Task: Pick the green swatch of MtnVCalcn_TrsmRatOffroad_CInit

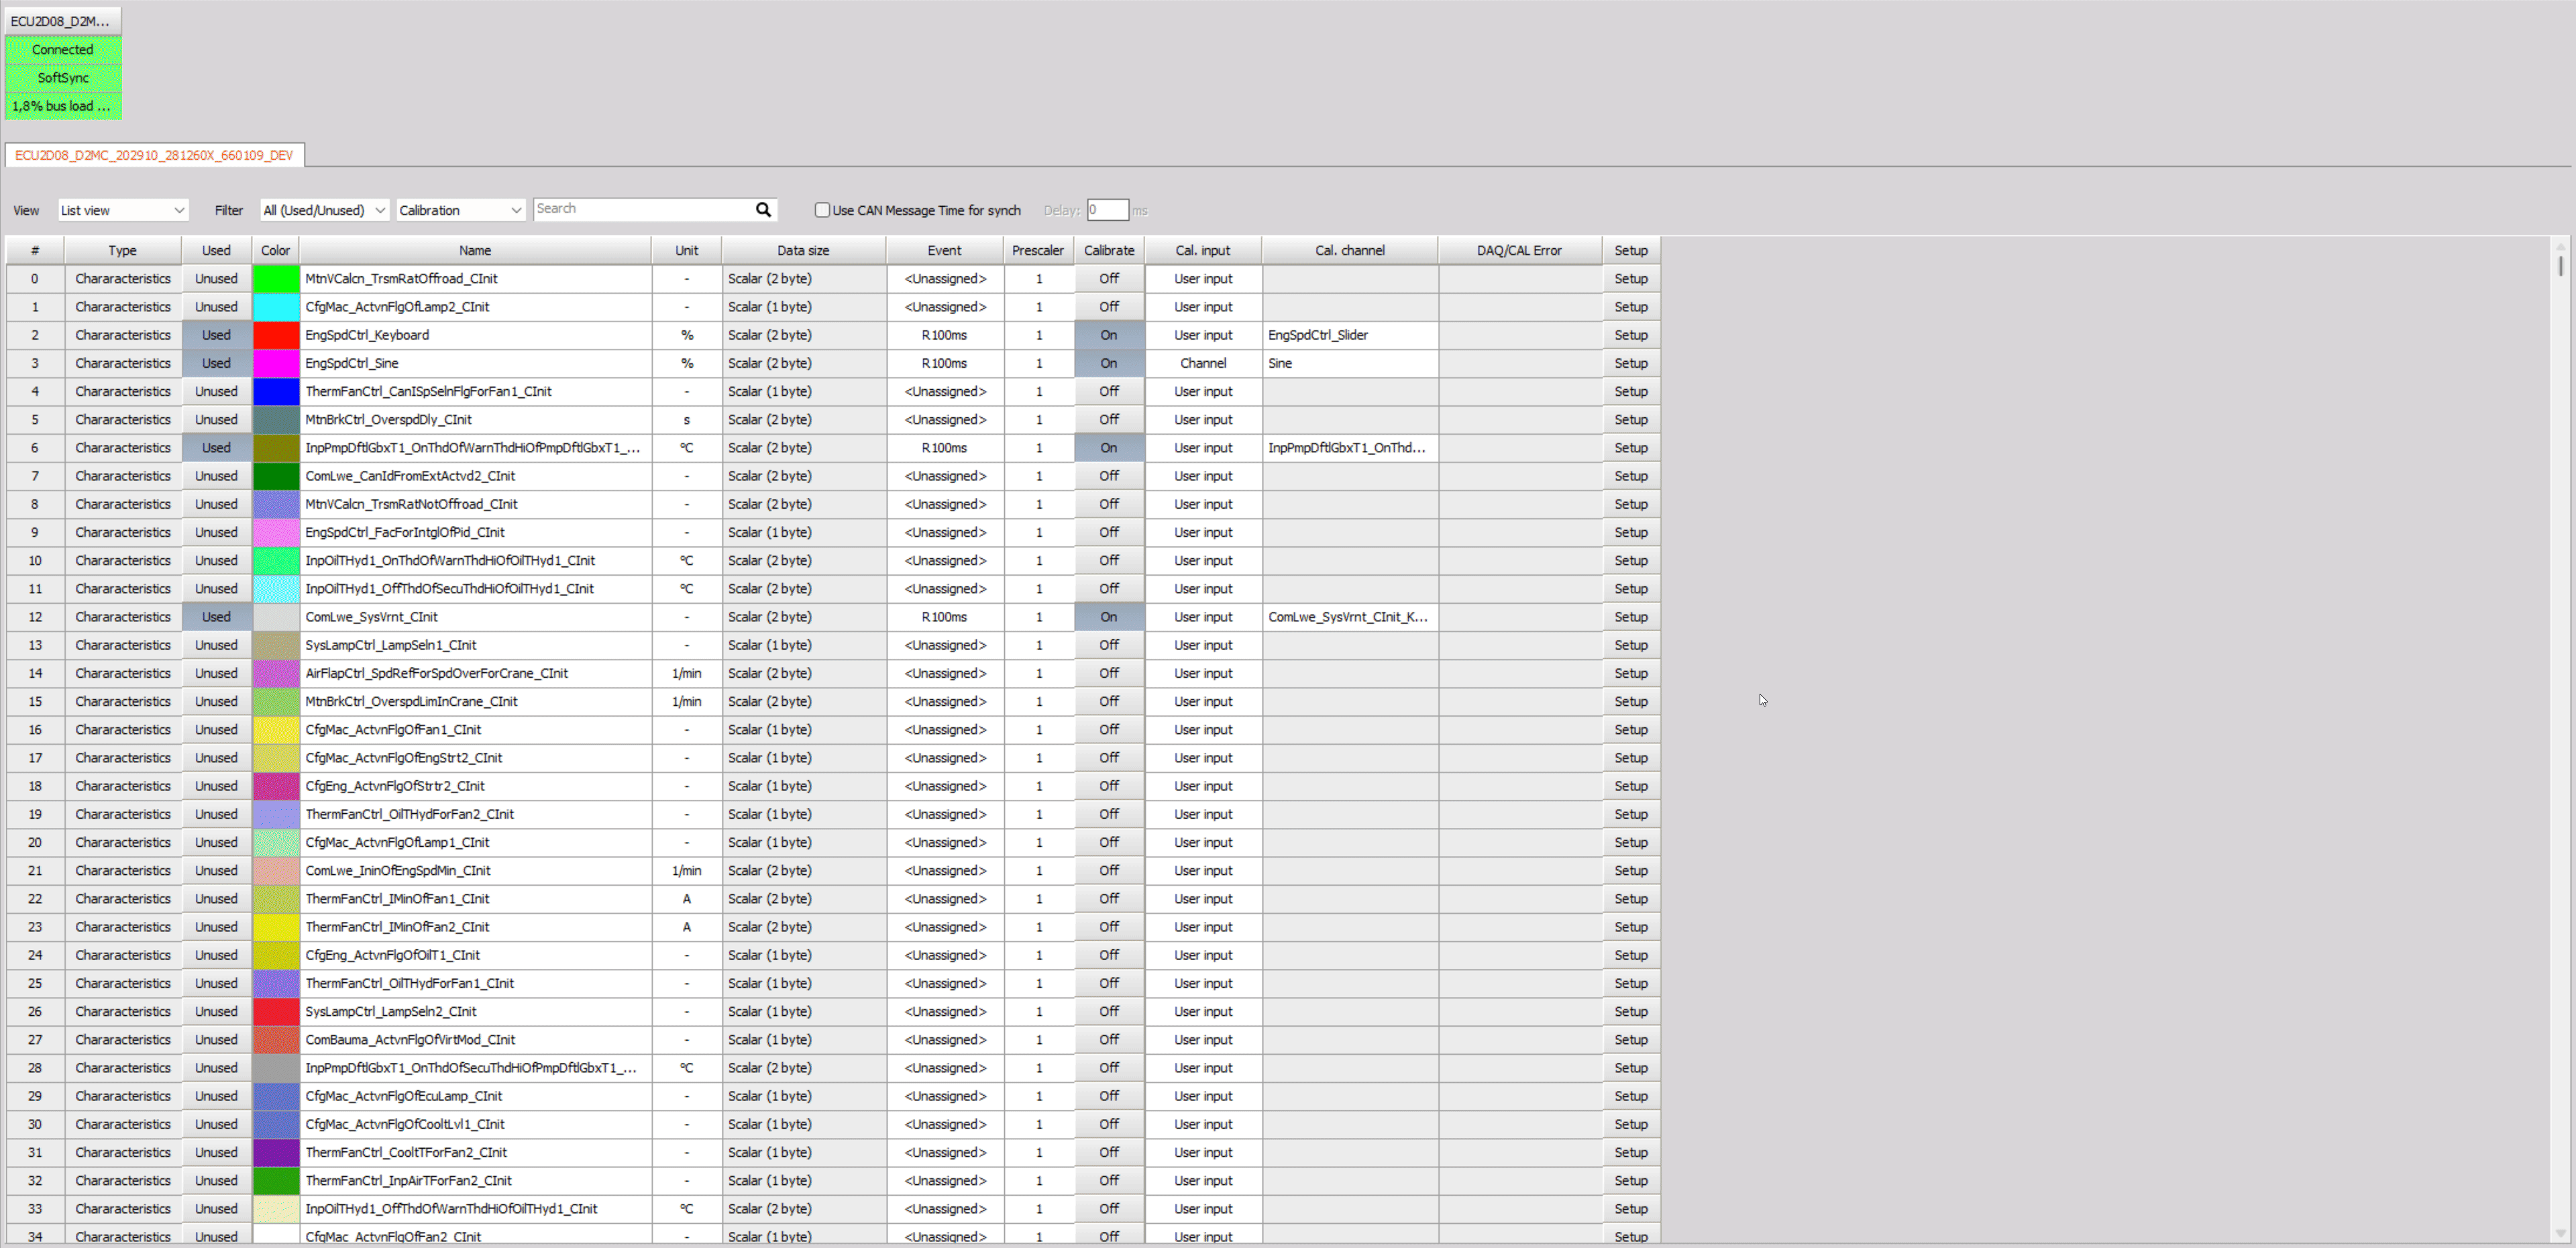Action: (x=276, y=279)
